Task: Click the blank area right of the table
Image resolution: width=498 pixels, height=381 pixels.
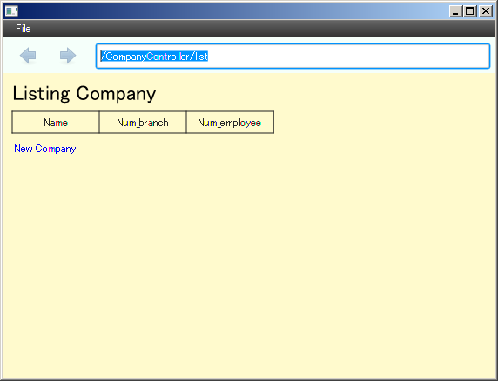Action: click(x=381, y=123)
